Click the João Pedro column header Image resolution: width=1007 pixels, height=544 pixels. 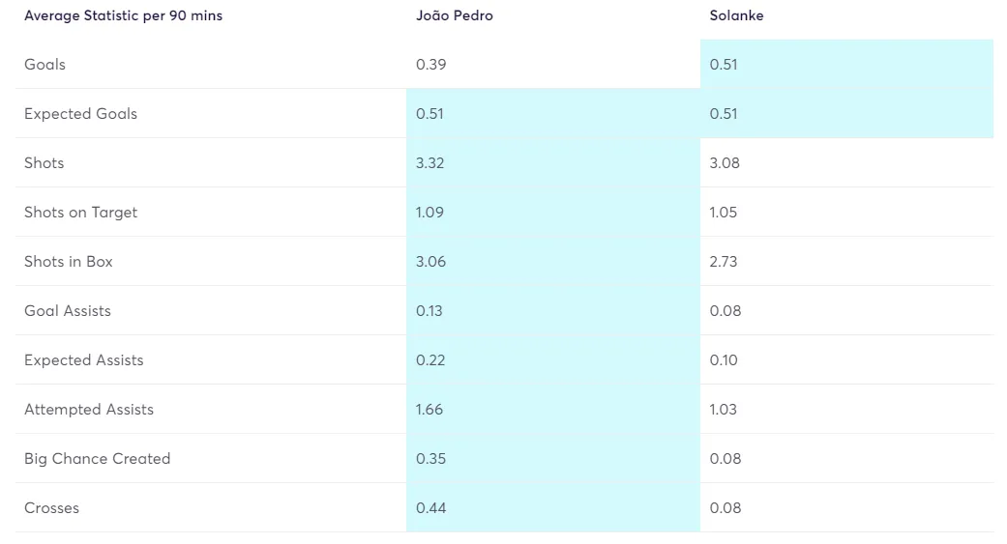[454, 15]
